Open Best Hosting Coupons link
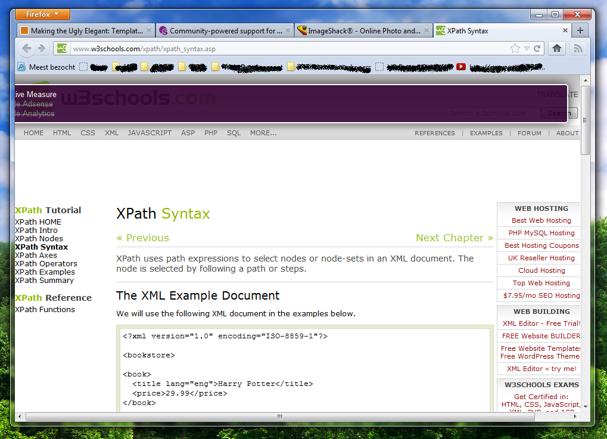607x439 pixels. pos(541,245)
